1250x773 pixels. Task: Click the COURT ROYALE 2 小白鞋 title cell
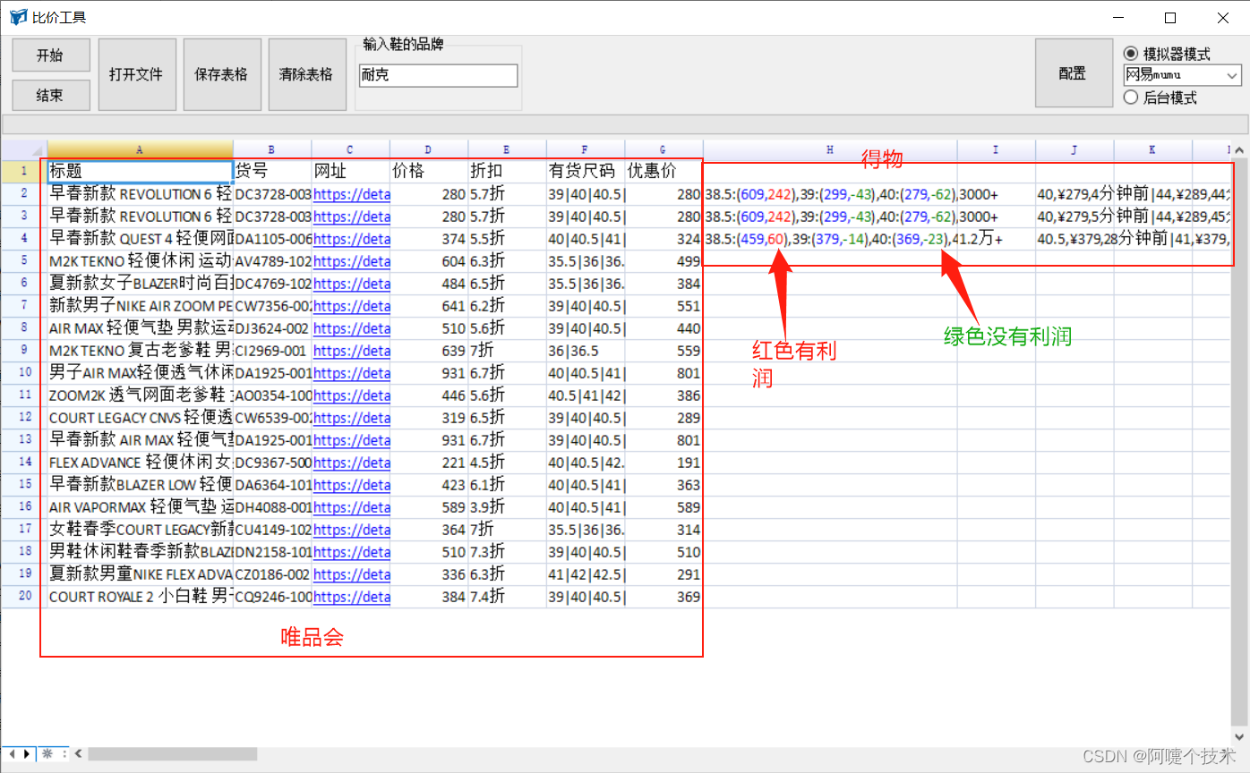[x=141, y=597]
